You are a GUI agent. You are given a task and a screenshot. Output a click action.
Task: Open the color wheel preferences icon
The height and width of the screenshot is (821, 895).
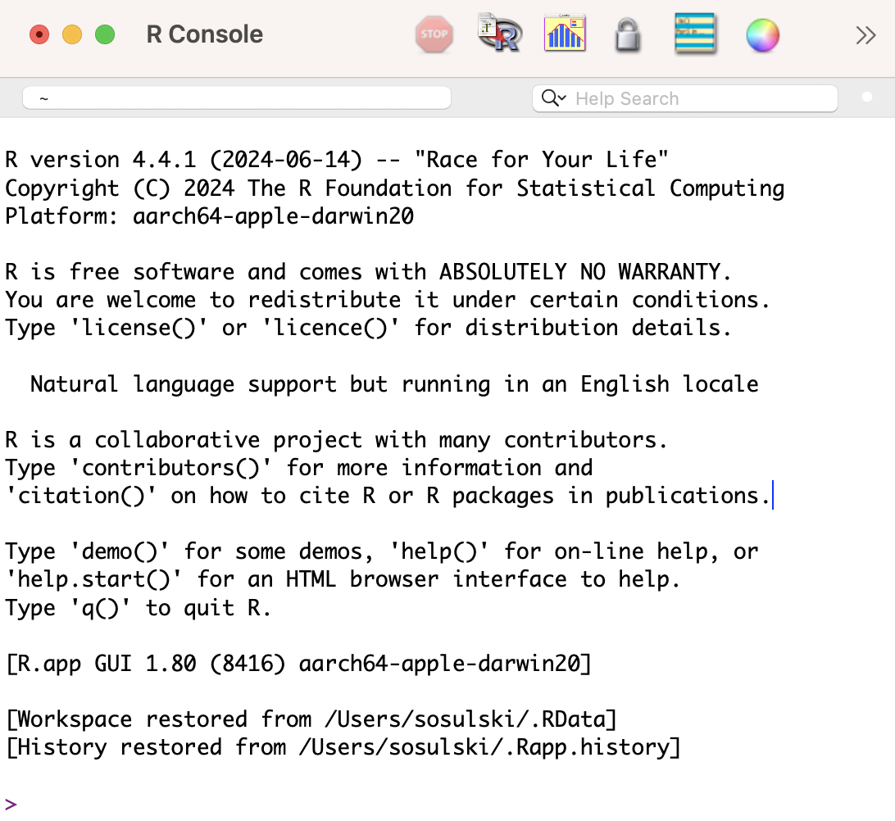(762, 35)
